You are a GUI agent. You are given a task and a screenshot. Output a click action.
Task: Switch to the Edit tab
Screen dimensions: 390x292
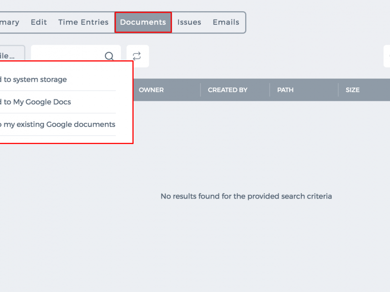pos(39,22)
